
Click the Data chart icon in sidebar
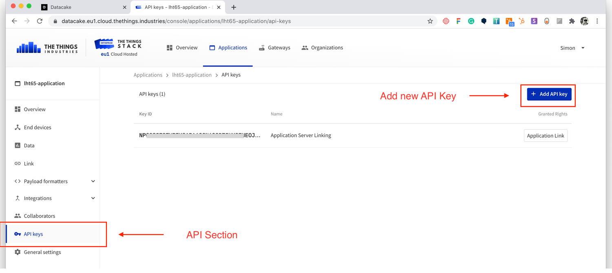click(18, 145)
